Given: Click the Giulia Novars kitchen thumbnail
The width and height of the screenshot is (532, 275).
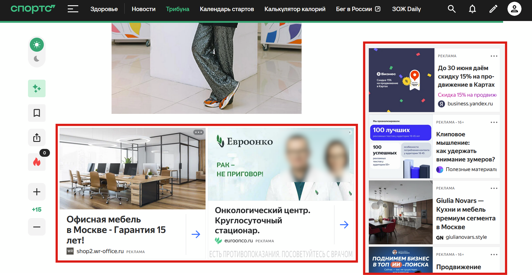Looking at the screenshot, I should pos(401,212).
